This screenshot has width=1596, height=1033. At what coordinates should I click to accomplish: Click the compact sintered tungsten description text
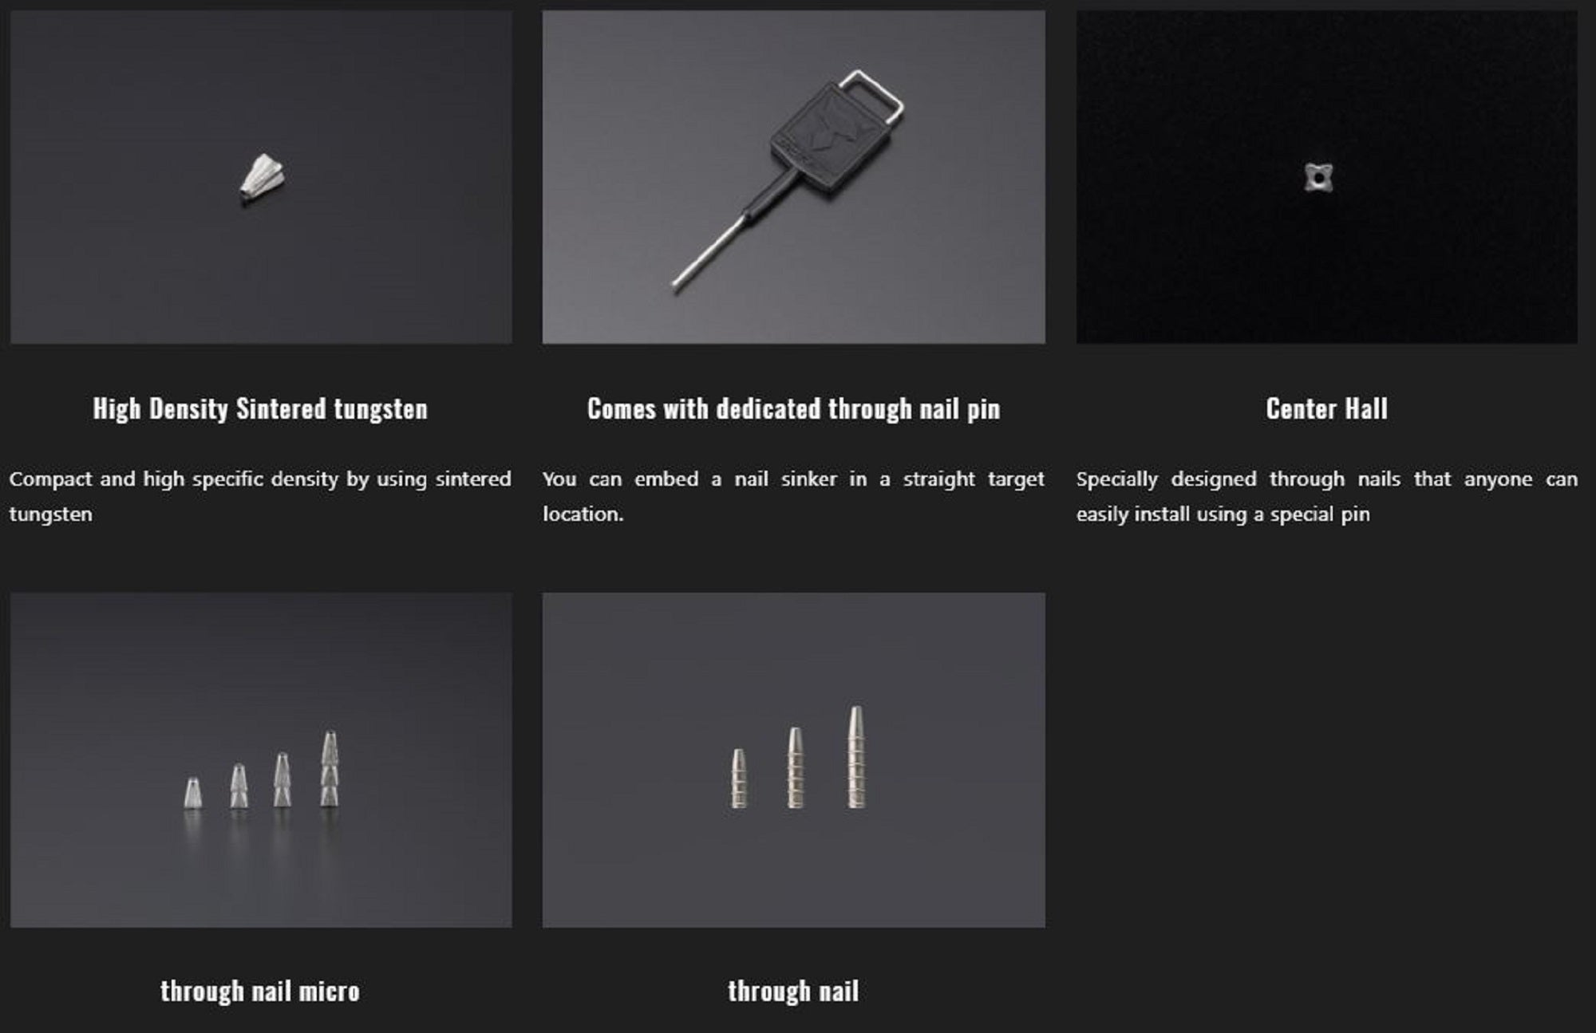260,495
